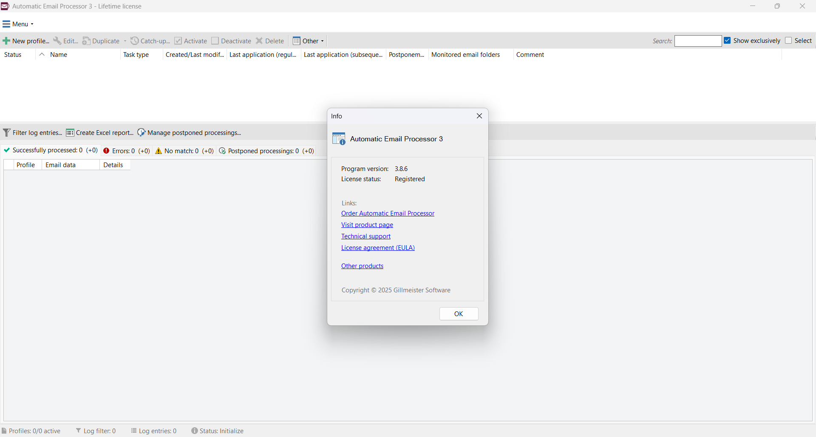
Task: Click Last application (regular) column header
Action: pyautogui.click(x=263, y=54)
